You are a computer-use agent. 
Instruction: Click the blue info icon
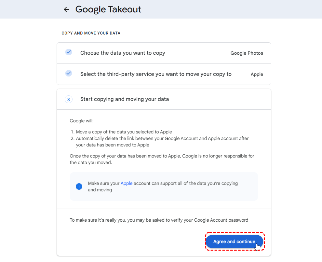[79, 186]
